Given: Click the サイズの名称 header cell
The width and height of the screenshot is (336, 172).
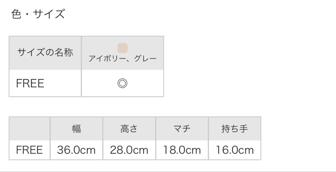Looking at the screenshot, I should 45,52.
